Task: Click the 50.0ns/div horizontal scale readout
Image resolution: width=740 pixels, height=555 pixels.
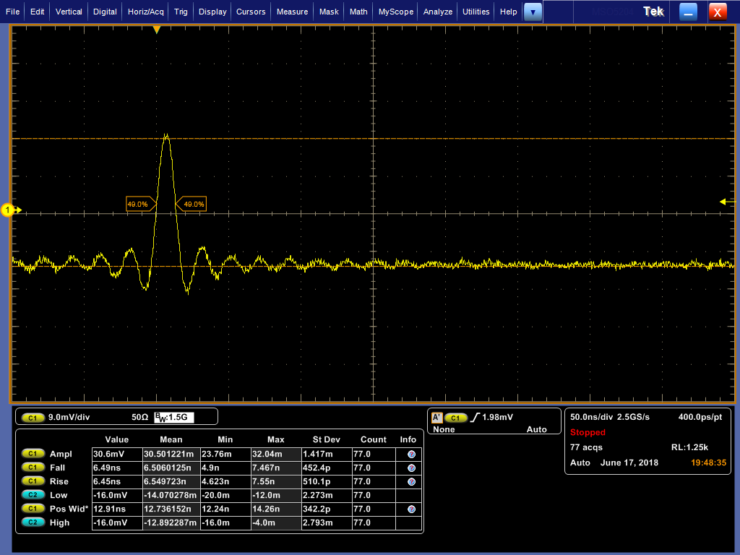Action: pos(590,417)
